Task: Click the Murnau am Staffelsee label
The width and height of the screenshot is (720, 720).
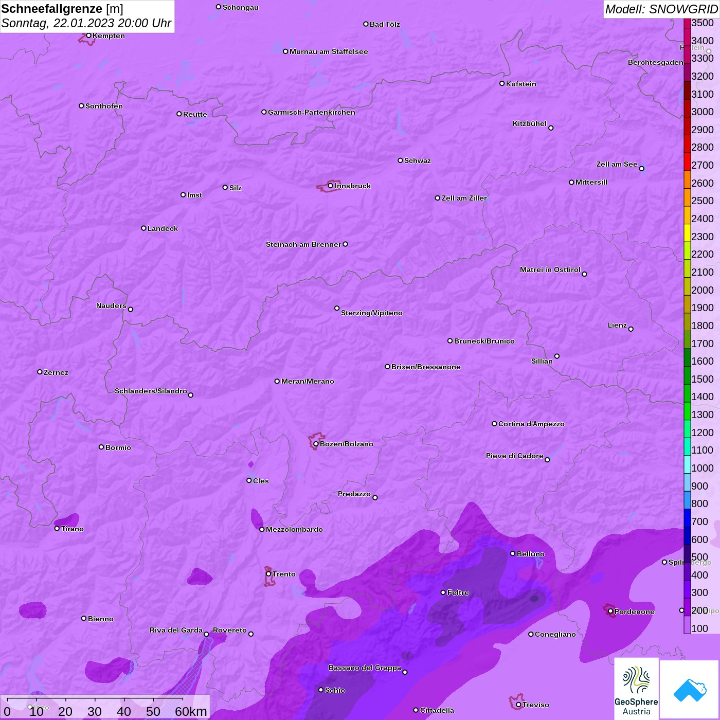Action: click(329, 51)
